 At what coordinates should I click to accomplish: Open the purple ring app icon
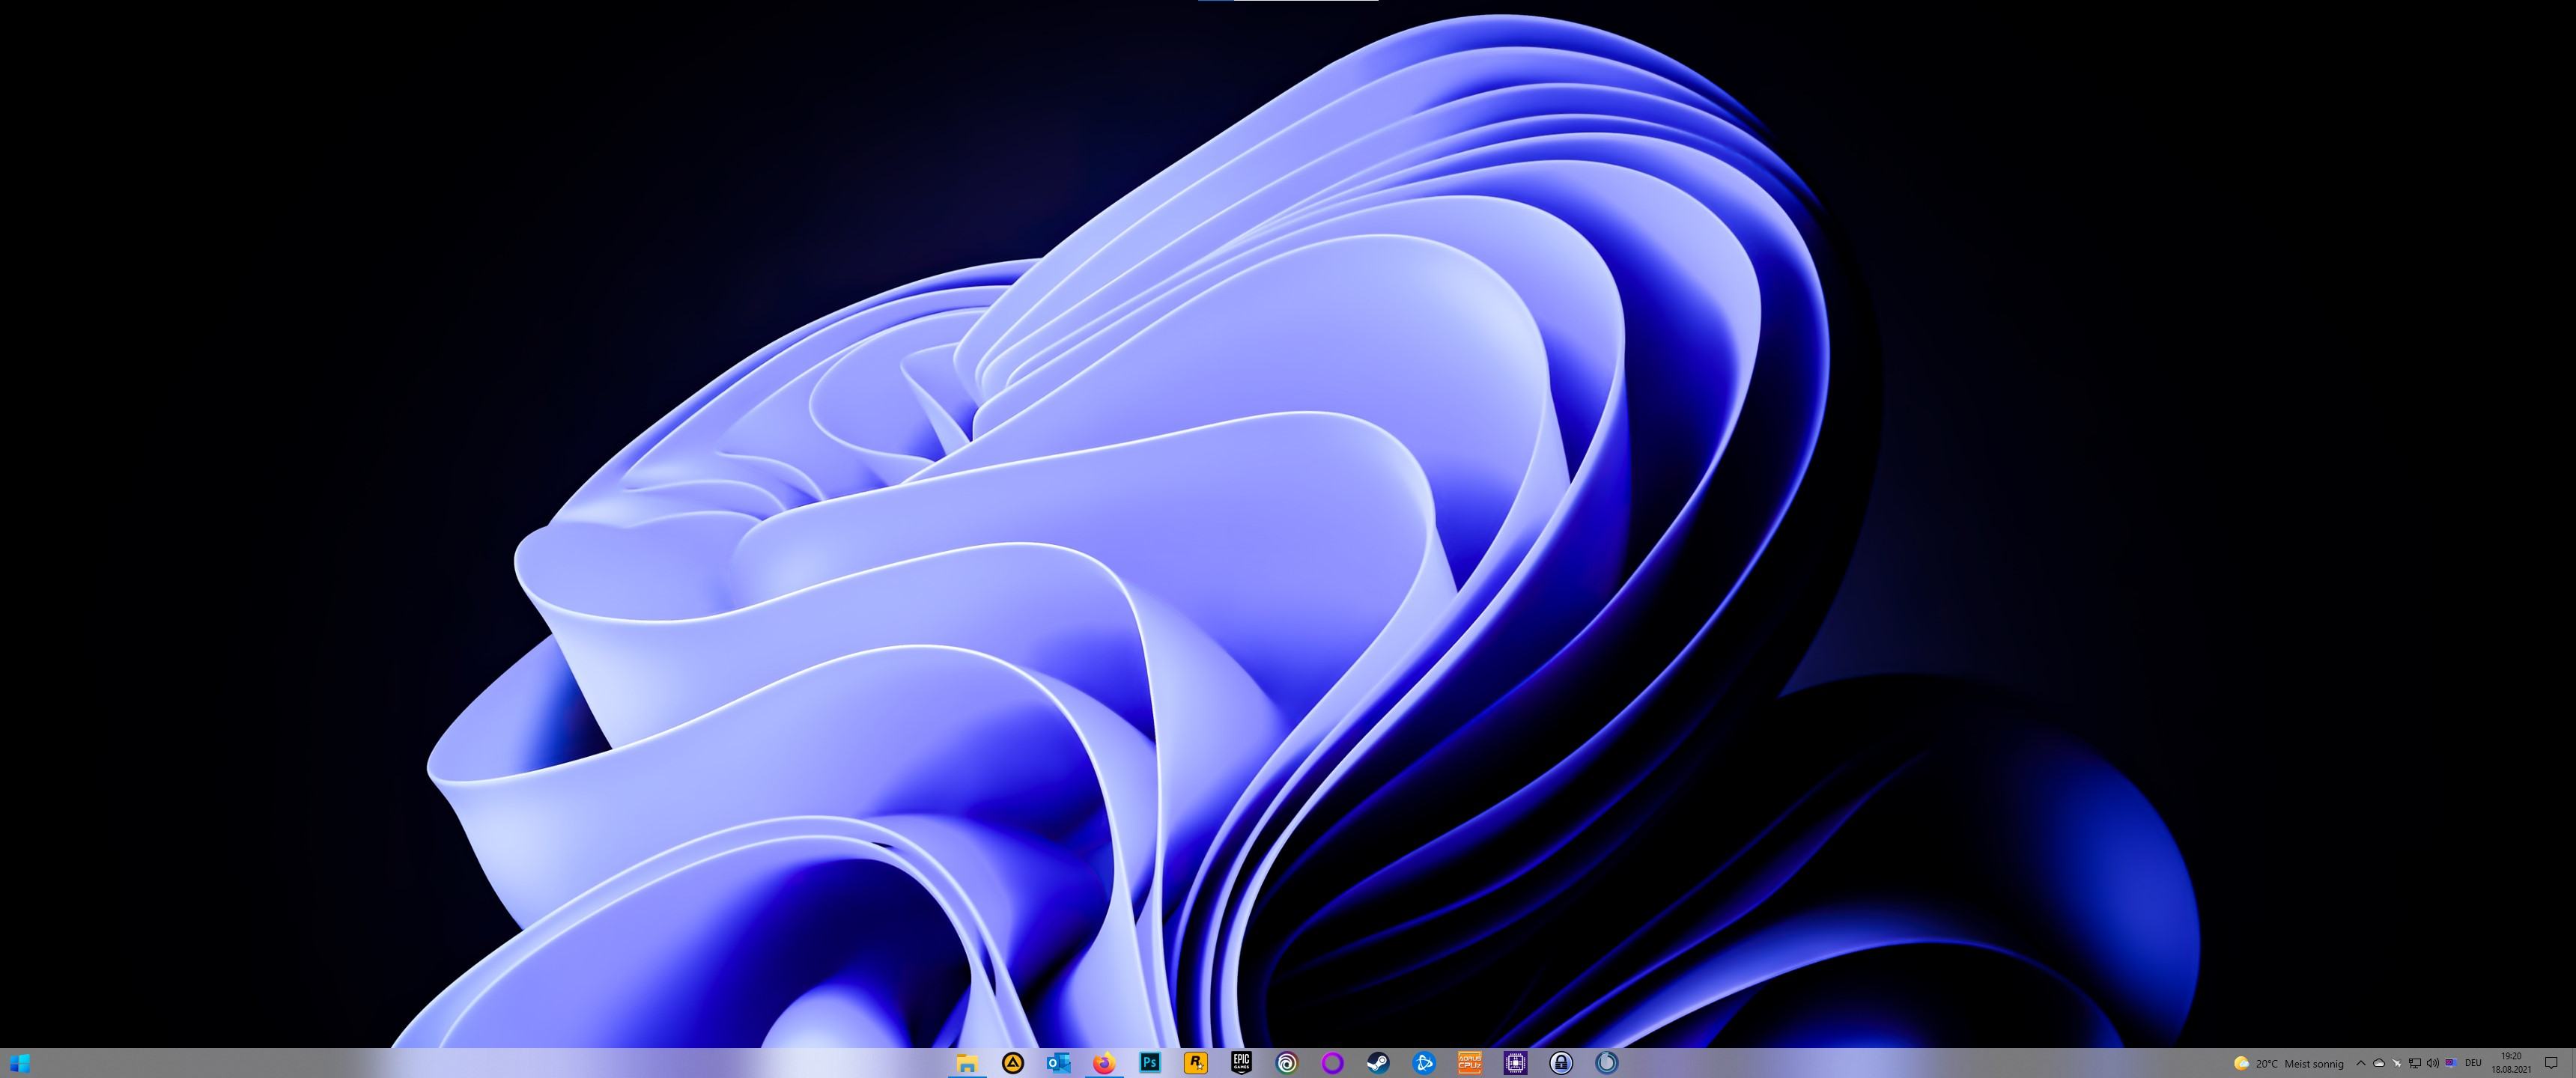point(1332,1063)
